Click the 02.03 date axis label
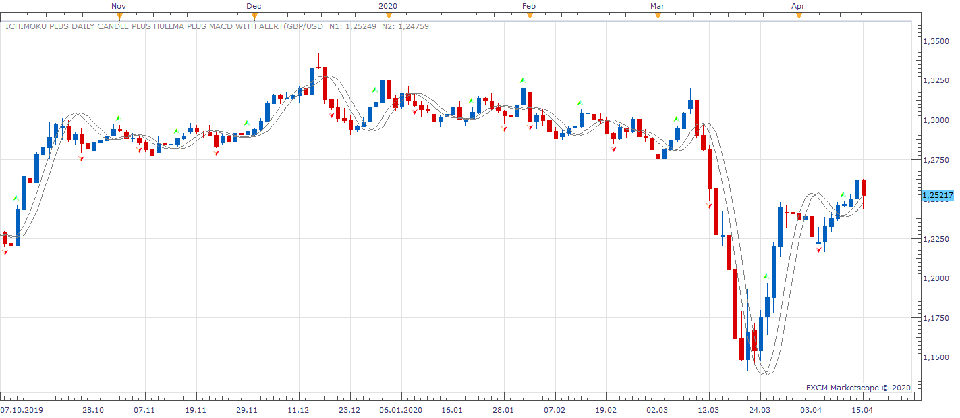The height and width of the screenshot is (418, 960). pyautogui.click(x=657, y=410)
